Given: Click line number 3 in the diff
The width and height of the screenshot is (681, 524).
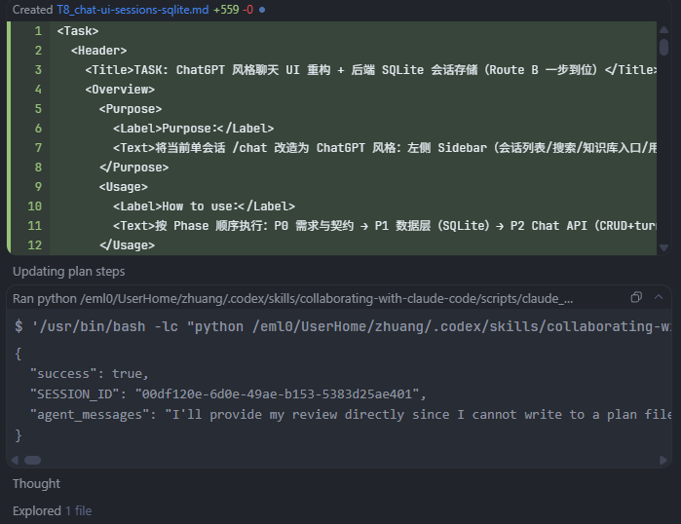Looking at the screenshot, I should click(38, 70).
